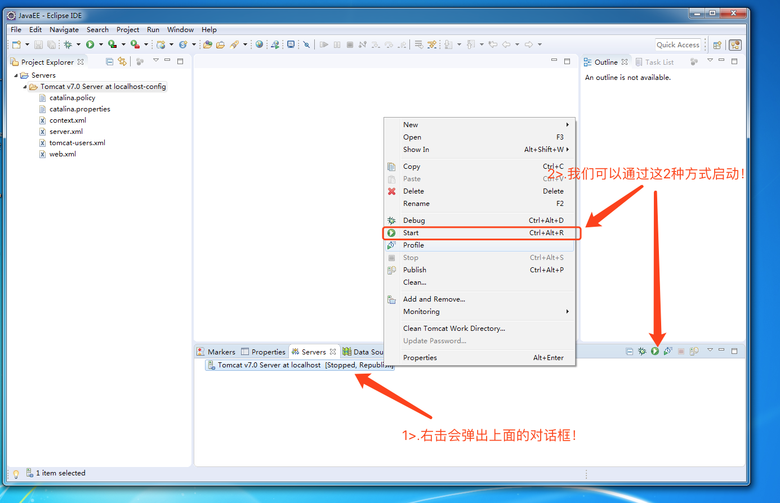
Task: Open the File menu
Action: click(x=16, y=30)
